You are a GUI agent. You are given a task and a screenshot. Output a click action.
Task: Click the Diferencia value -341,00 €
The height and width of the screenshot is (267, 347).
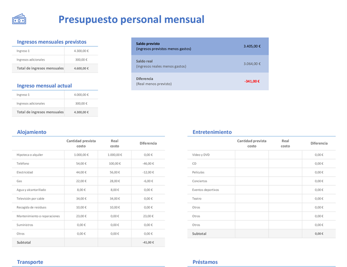pyautogui.click(x=252, y=81)
